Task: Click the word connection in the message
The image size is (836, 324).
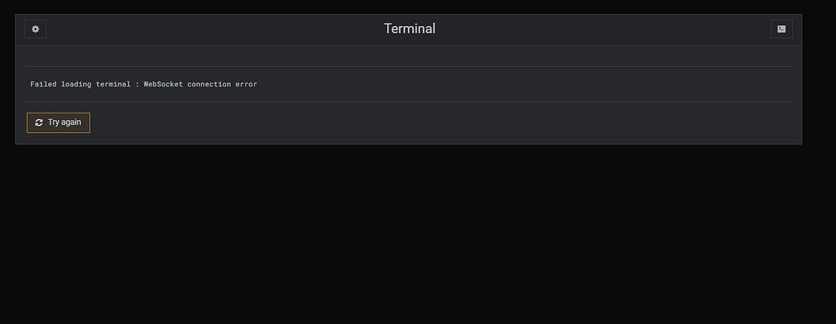Action: pyautogui.click(x=209, y=84)
